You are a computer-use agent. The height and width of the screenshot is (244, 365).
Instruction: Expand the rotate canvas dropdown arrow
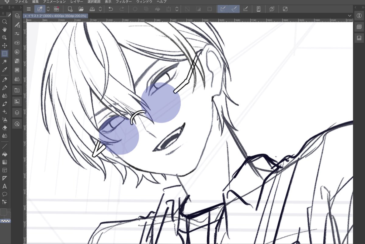point(177,9)
